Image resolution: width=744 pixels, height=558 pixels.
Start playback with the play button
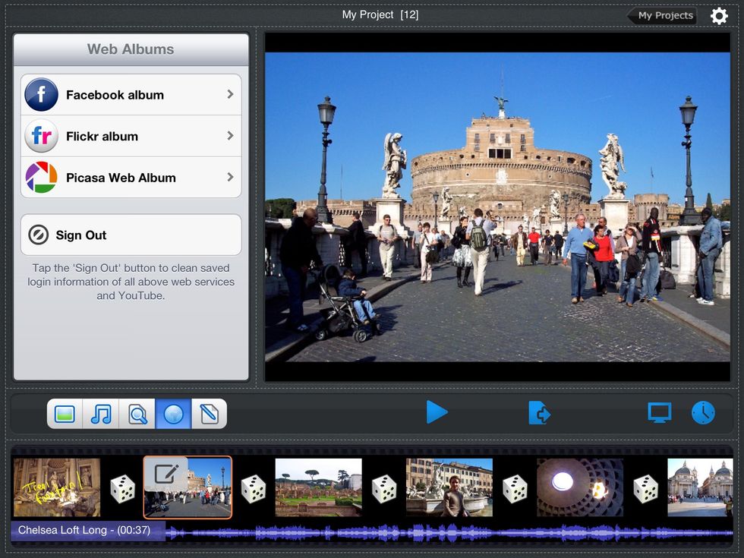438,412
